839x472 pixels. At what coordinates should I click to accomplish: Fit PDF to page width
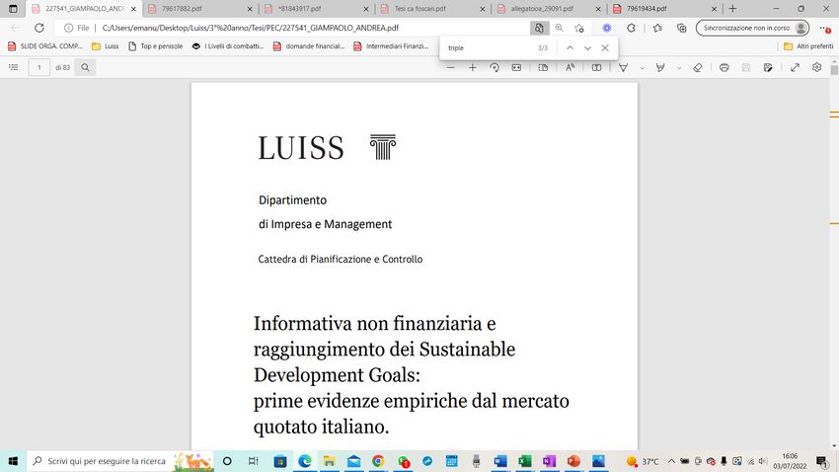click(516, 67)
